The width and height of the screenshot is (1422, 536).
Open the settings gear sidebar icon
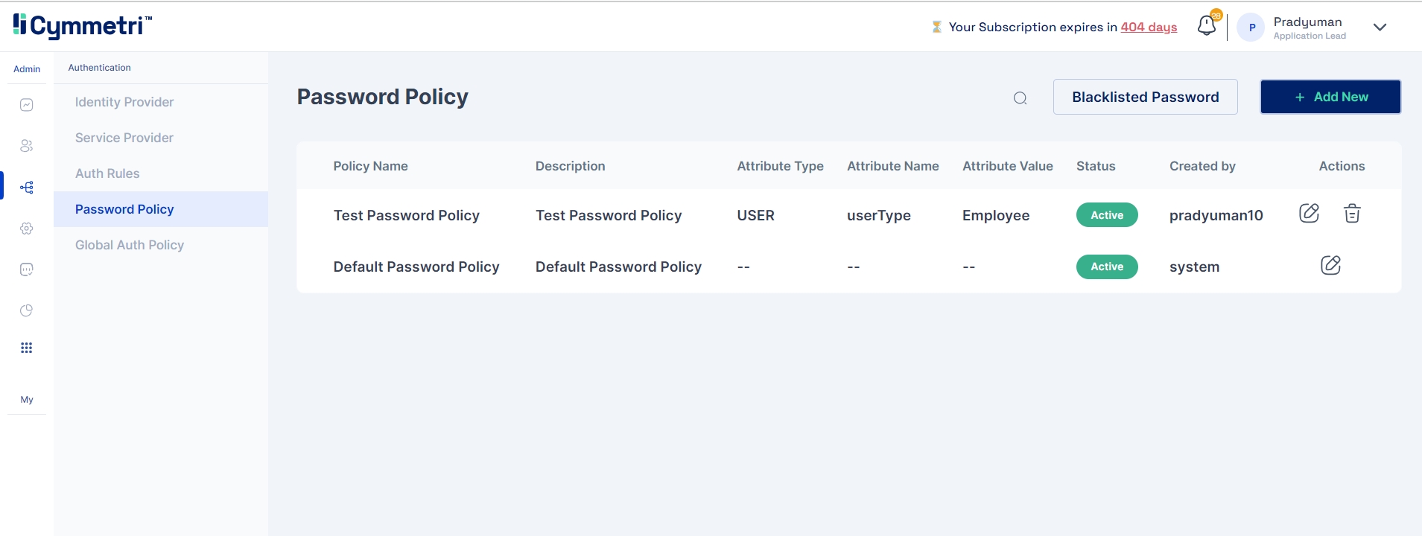coord(27,229)
